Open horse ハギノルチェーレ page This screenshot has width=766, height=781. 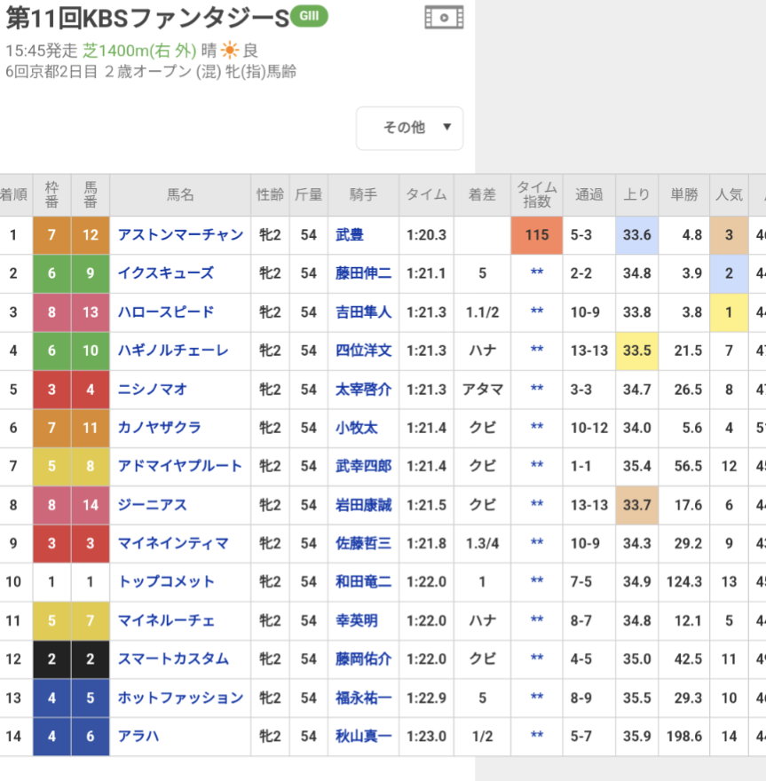173,351
